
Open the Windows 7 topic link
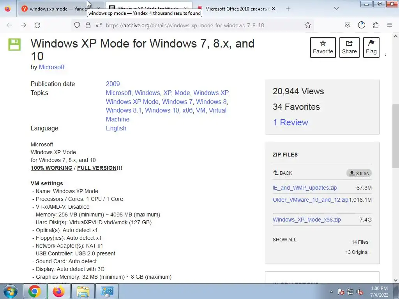[177, 102]
